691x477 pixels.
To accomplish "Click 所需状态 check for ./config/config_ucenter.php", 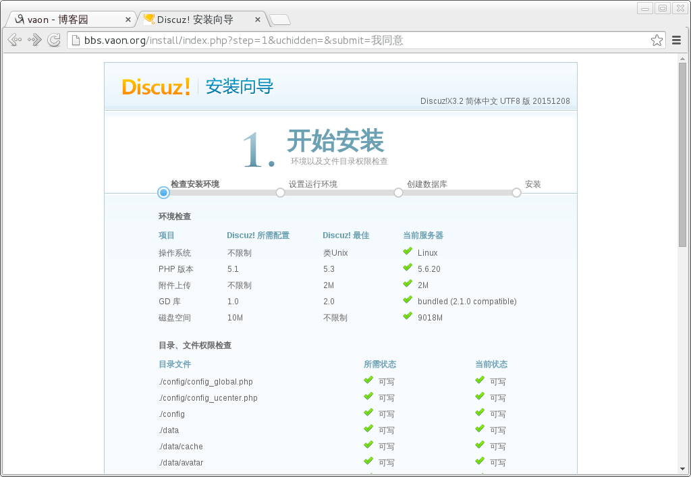I will coord(369,397).
